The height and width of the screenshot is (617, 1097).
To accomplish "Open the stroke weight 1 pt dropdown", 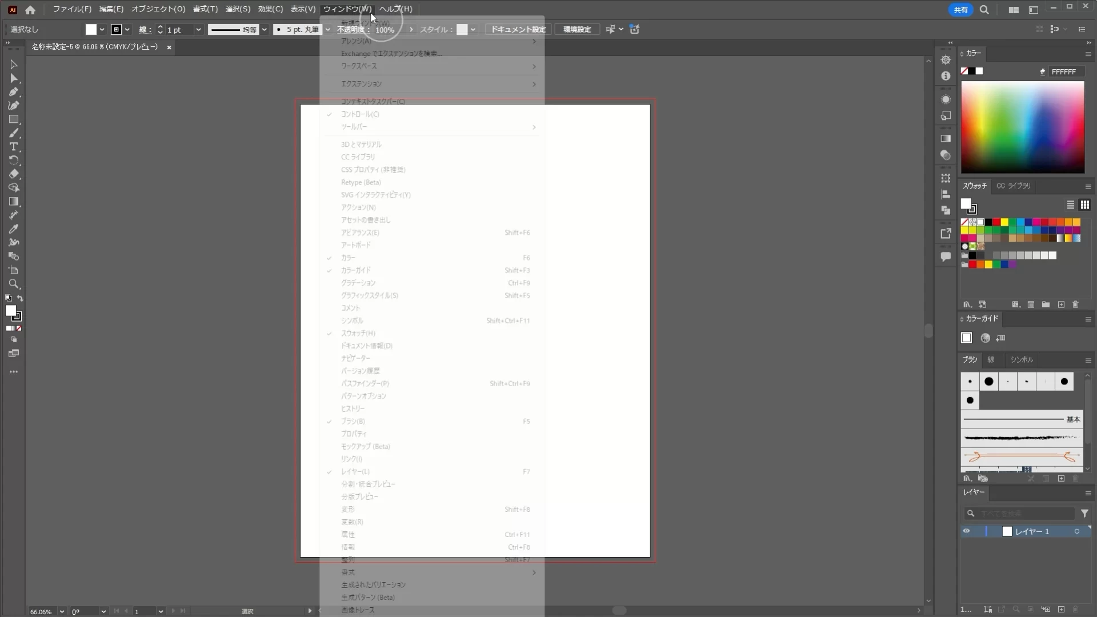I will pos(198,30).
